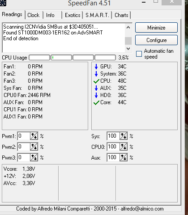Click the 3,6% CPU usage value
188x215 pixels.
click(x=124, y=58)
